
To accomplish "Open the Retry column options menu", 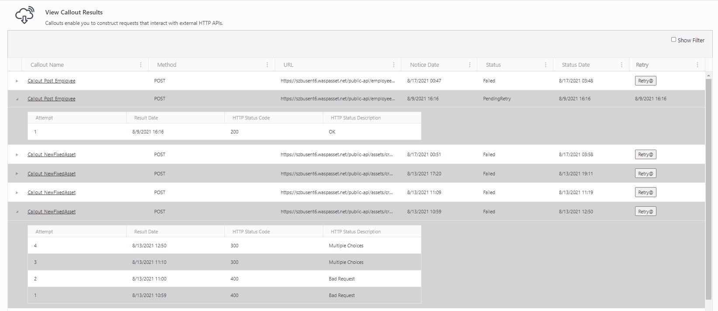I will pyautogui.click(x=697, y=65).
